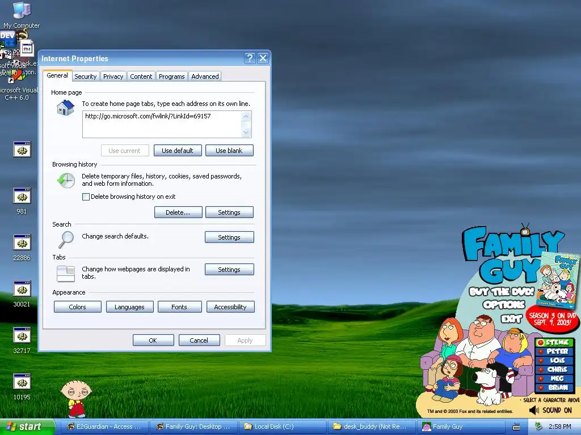Switch to the Content tab
This screenshot has height=435, width=581.
pyautogui.click(x=141, y=76)
